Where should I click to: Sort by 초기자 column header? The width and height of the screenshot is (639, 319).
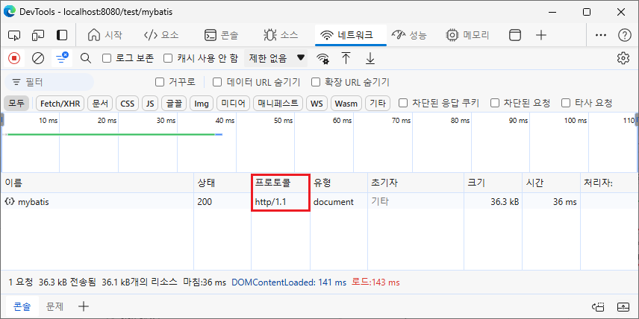click(x=416, y=183)
